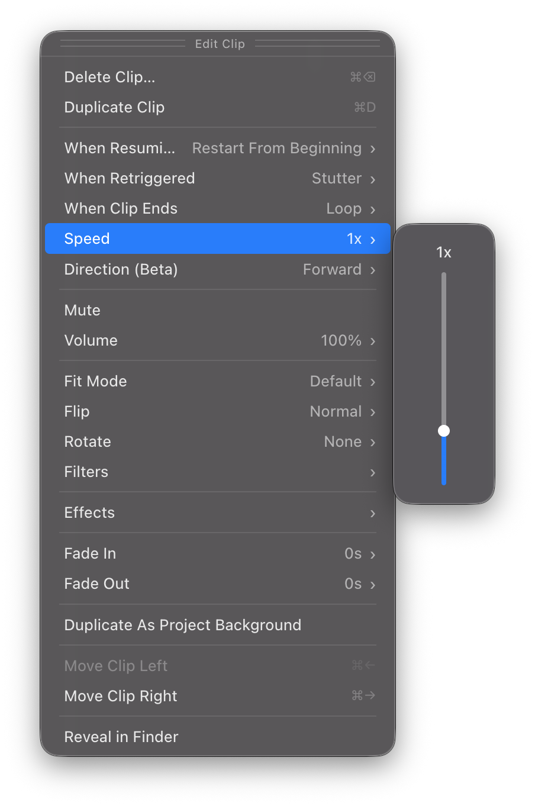Open the Fade In duration options
The image size is (535, 806).
pos(219,553)
